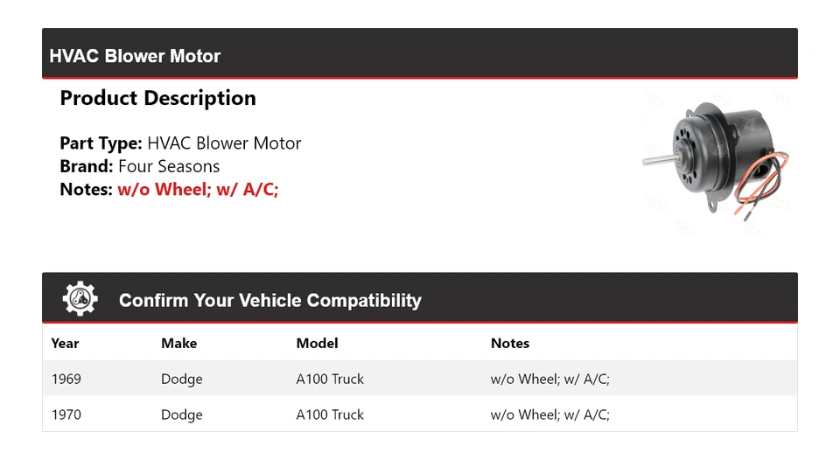Viewport: 840px width, 460px height.
Task: Click the Part Type label
Action: coord(101,143)
